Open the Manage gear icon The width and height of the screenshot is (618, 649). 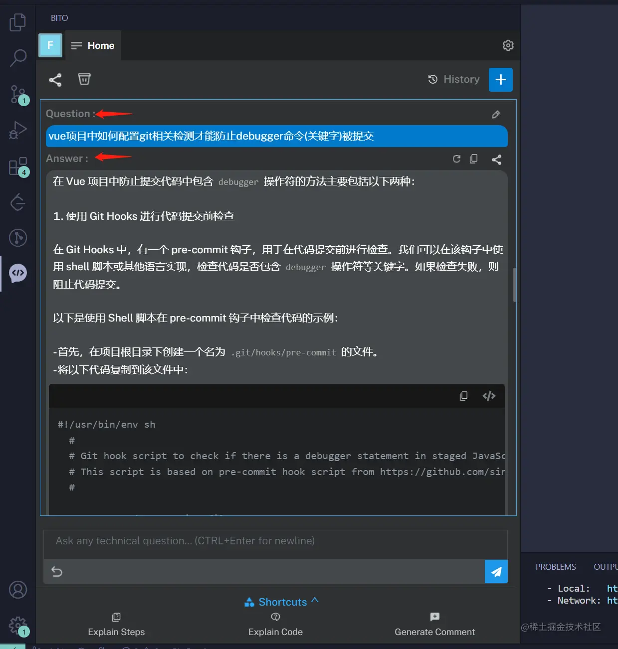[x=18, y=626]
